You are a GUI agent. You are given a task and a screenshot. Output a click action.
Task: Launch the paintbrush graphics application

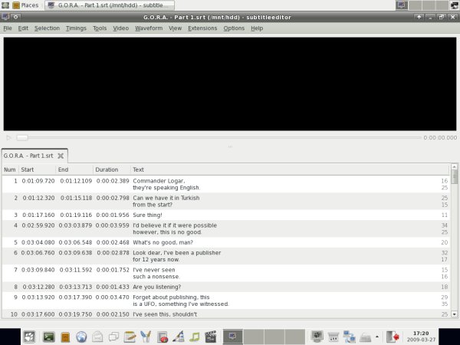coord(178,337)
